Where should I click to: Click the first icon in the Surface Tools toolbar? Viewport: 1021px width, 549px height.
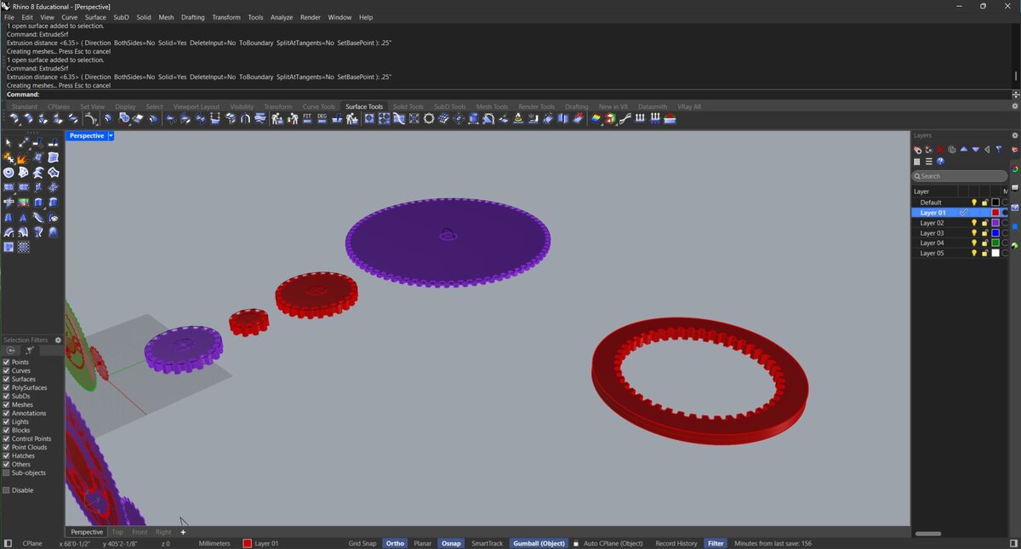(x=14, y=118)
